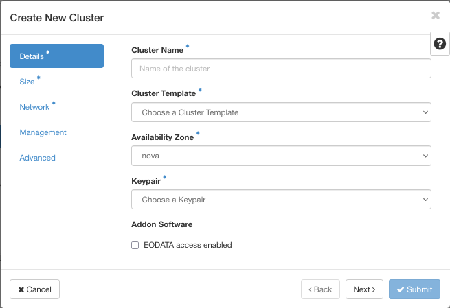
Task: Open the Cluster Template dropdown
Action: click(x=281, y=112)
